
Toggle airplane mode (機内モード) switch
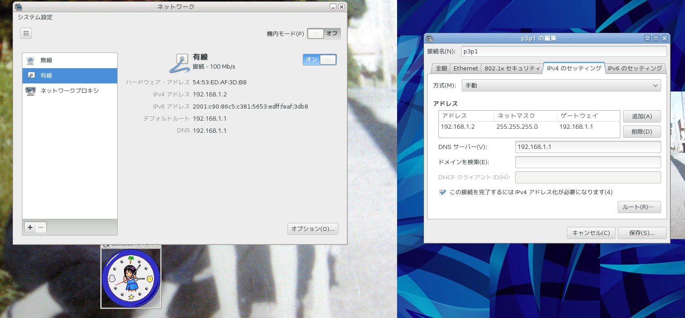pos(323,34)
